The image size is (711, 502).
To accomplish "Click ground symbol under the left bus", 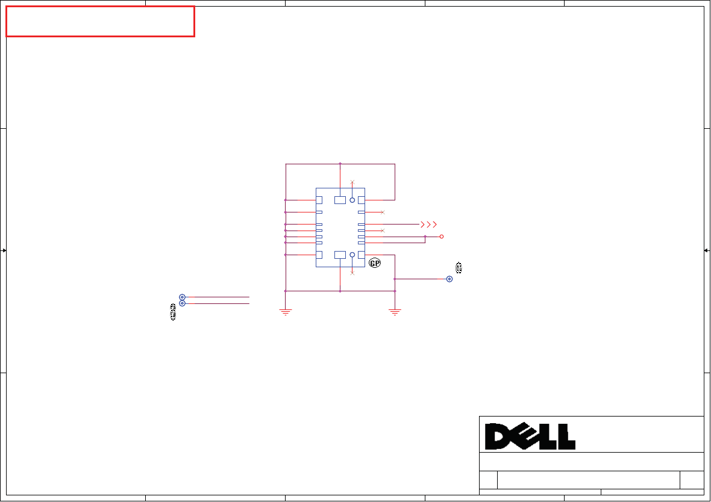I will (285, 312).
